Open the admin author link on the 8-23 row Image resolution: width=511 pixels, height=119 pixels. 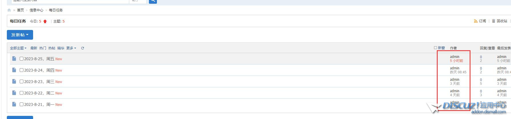[455, 80]
